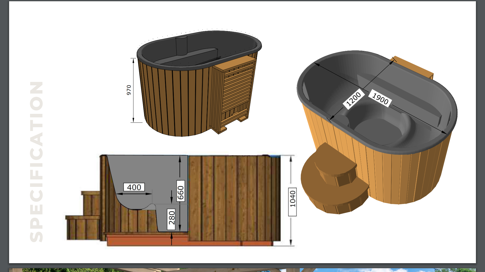Click the SPECIFICATION vertical heading

click(x=36, y=162)
